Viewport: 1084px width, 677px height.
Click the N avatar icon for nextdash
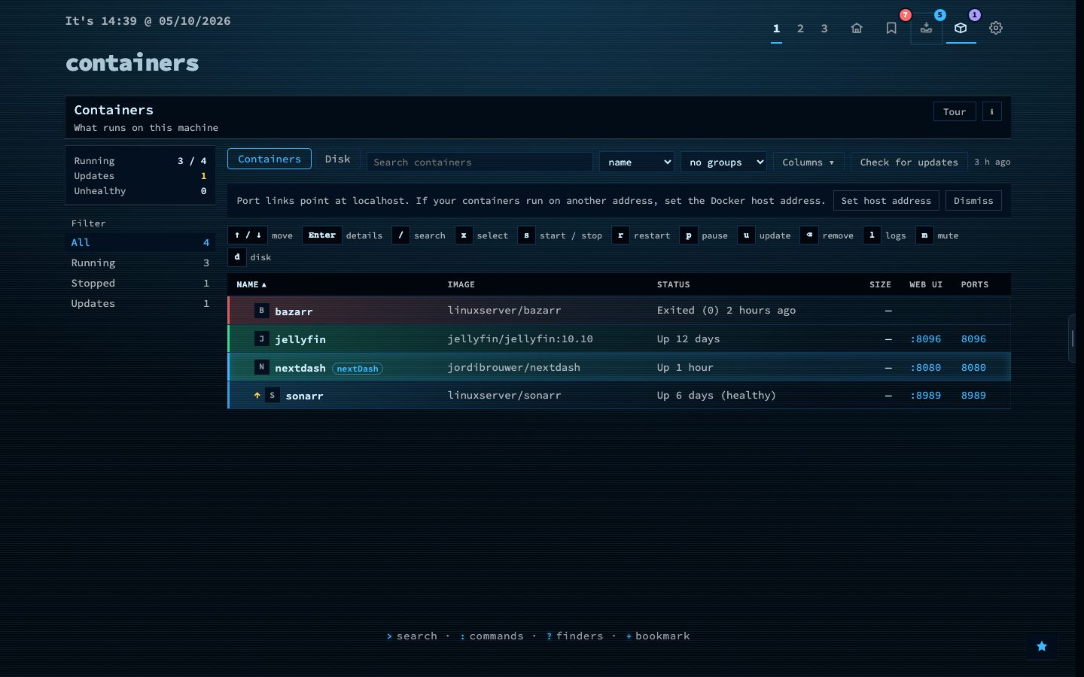261,367
